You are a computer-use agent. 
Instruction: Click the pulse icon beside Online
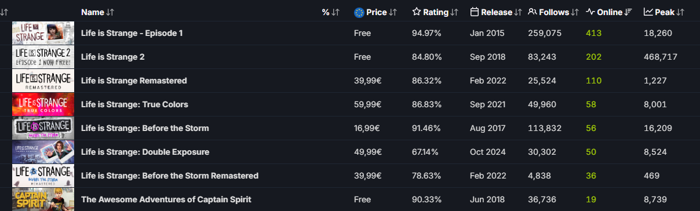tap(590, 12)
